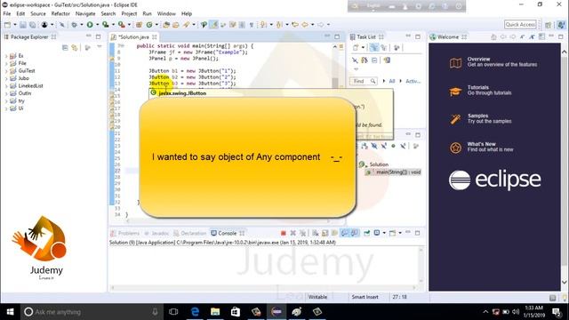Image resolution: width=569 pixels, height=320 pixels.
Task: Click New Task icon in Task List
Action: [x=356, y=47]
